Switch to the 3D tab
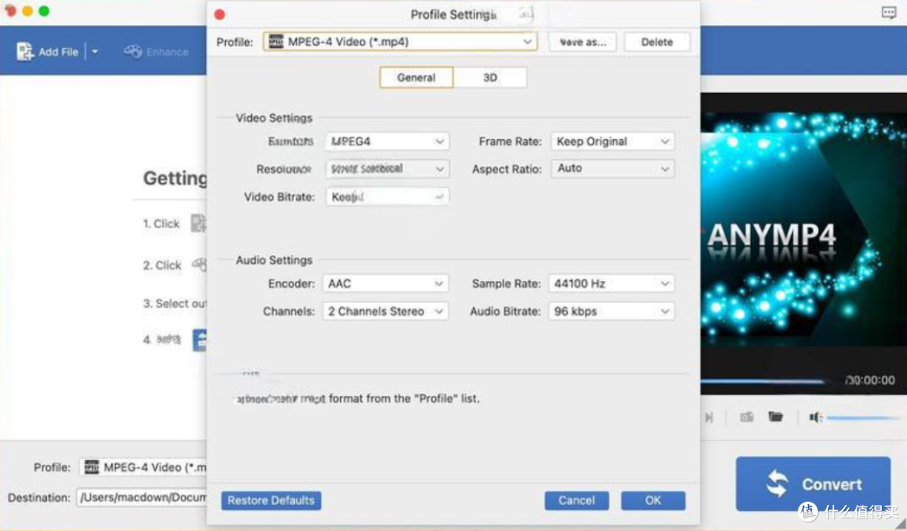 [x=490, y=77]
